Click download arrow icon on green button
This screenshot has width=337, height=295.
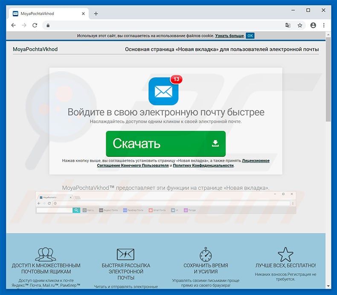215,143
